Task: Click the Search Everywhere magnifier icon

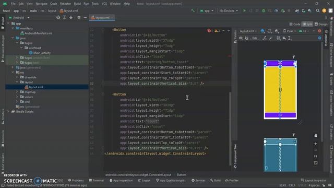Action: click(318, 10)
